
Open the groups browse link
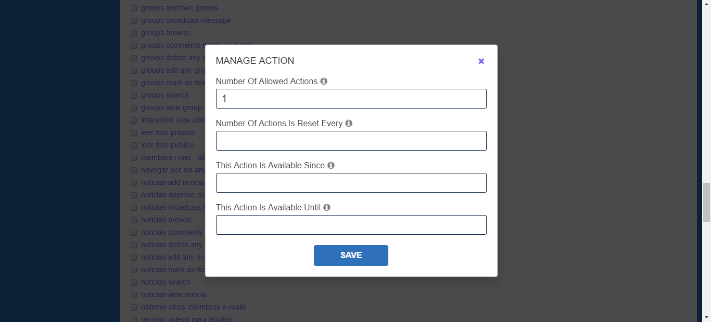click(x=165, y=33)
